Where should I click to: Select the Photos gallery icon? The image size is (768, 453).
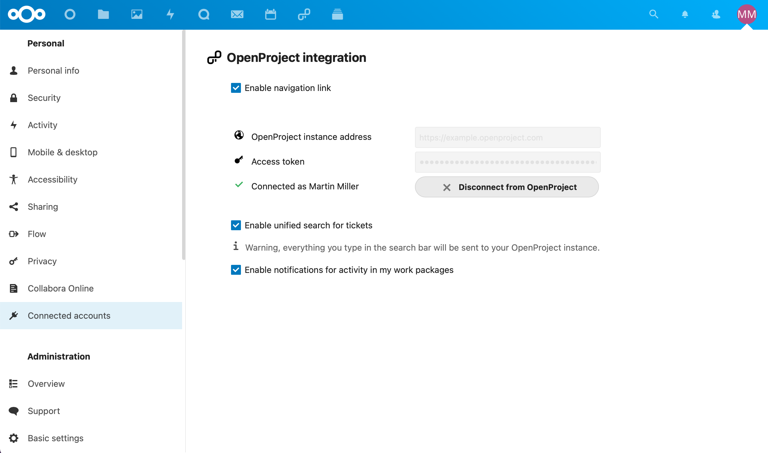tap(136, 15)
